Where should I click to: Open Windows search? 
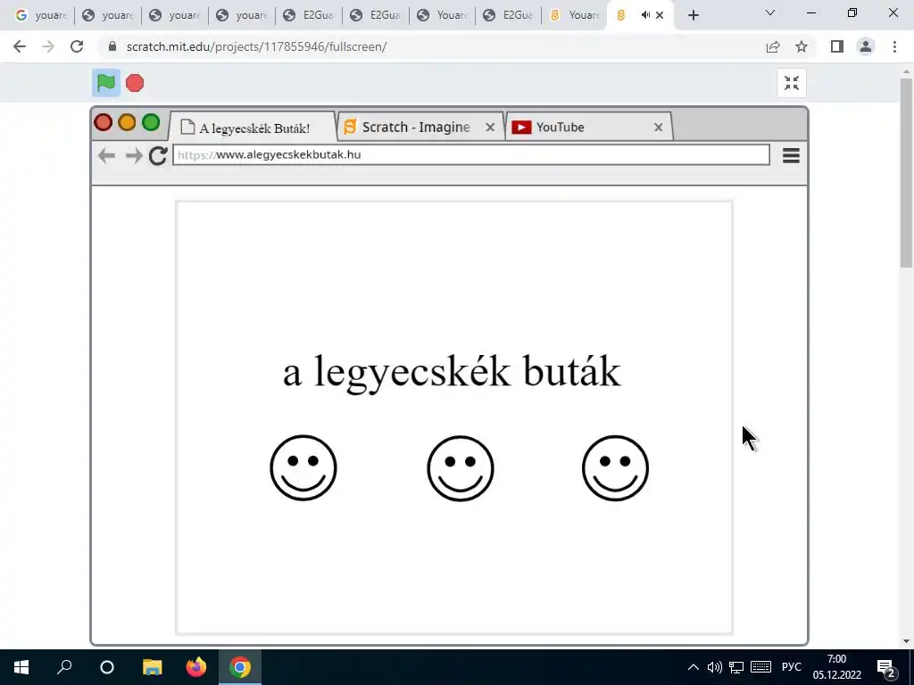point(64,667)
